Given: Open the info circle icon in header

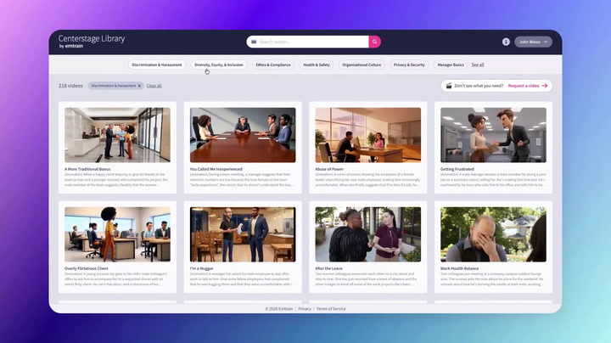Looking at the screenshot, I should pos(506,42).
